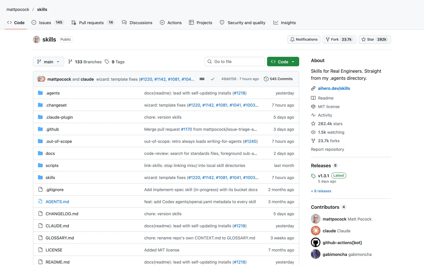
Task: Go to the Actions tab
Action: click(x=171, y=23)
